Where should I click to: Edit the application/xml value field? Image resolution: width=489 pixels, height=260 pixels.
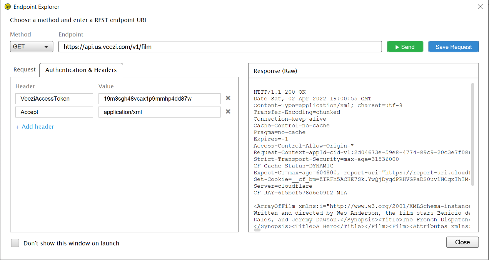pos(159,112)
